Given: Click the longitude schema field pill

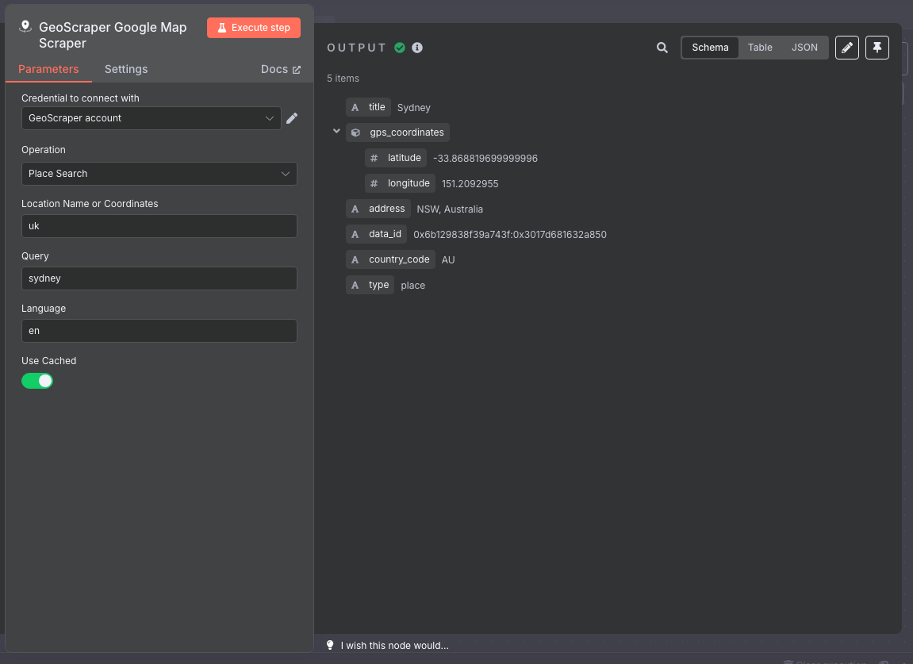Looking at the screenshot, I should tap(400, 183).
